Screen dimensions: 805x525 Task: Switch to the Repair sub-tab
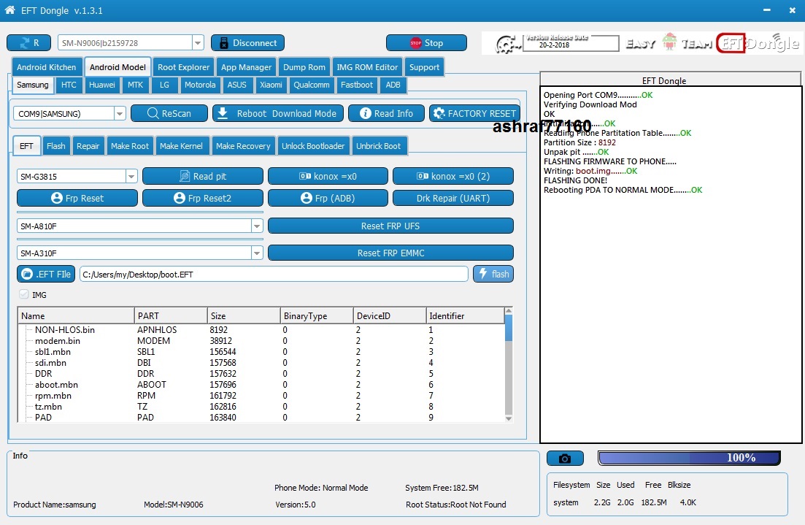coord(88,146)
